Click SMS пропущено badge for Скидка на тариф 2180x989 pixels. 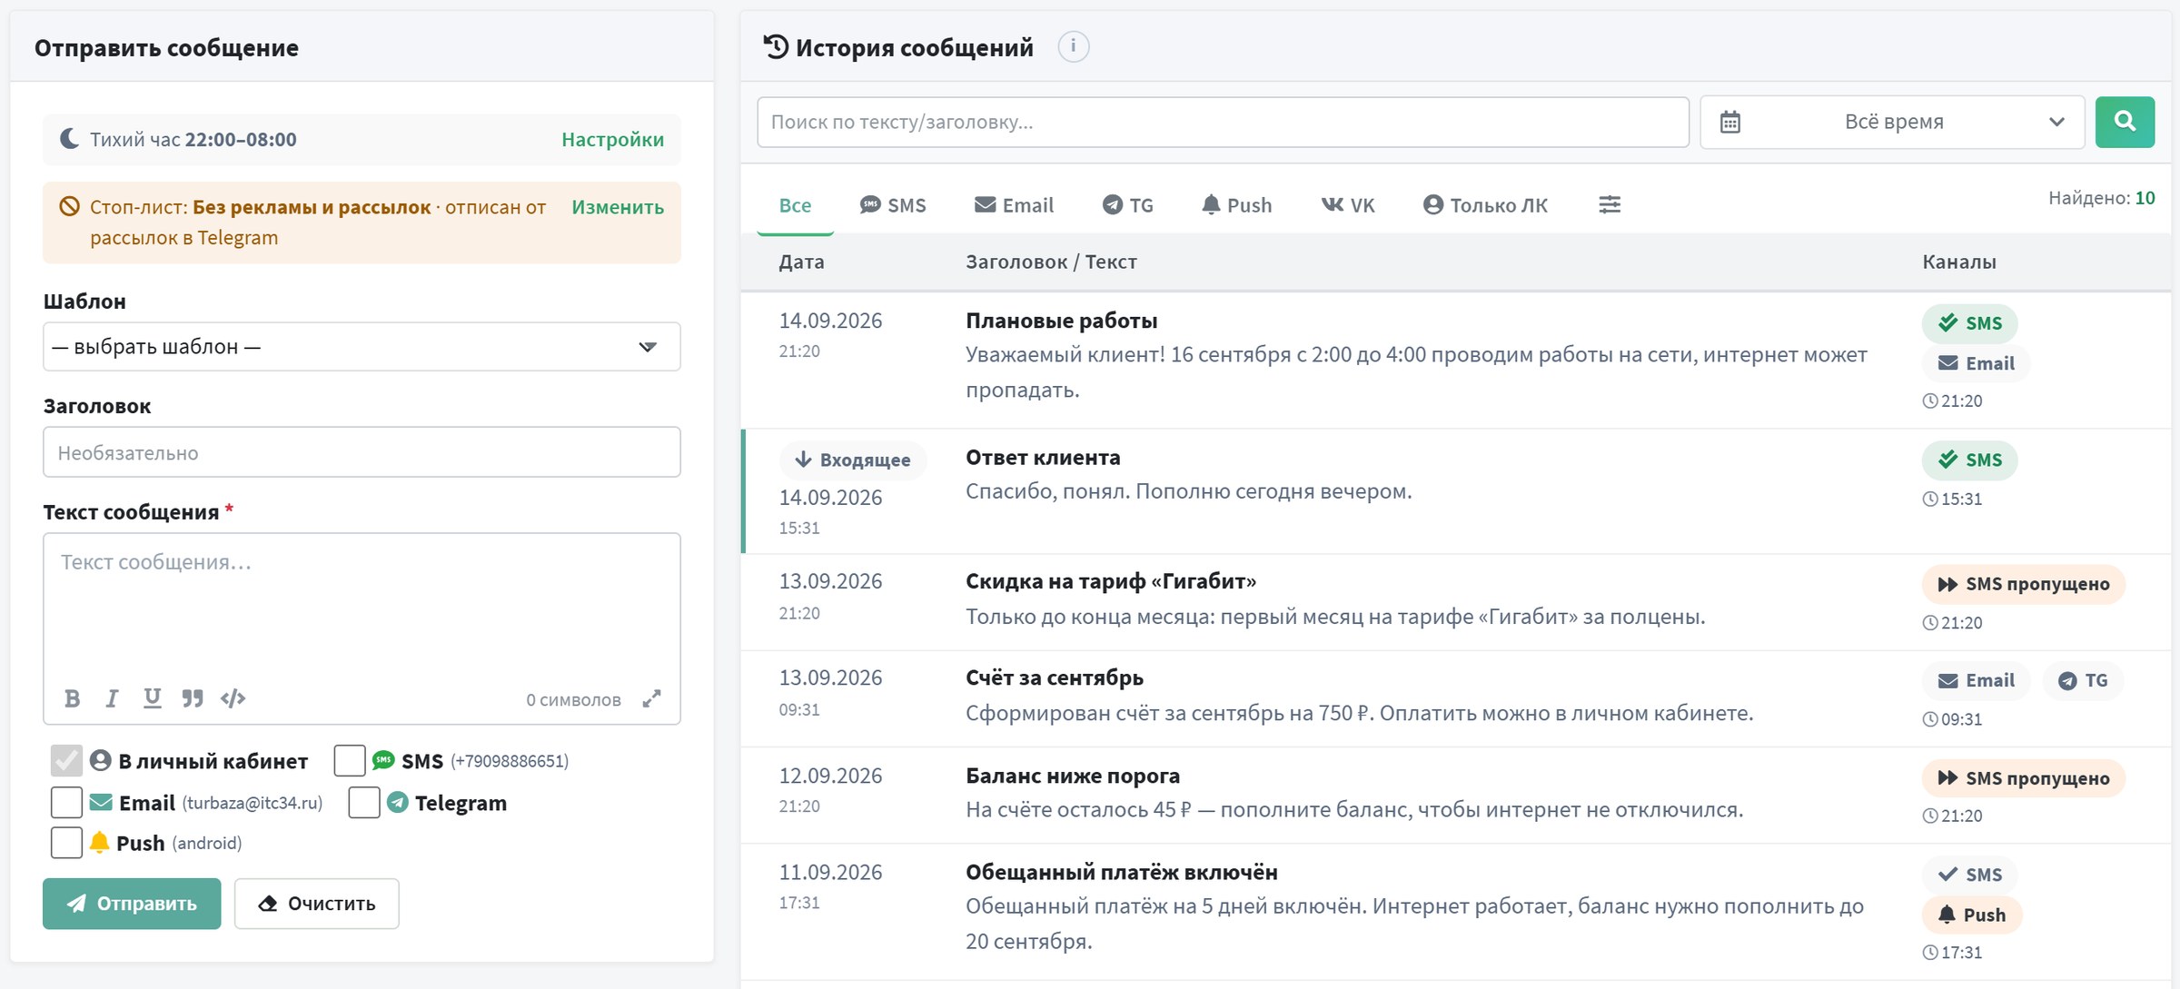[2023, 584]
